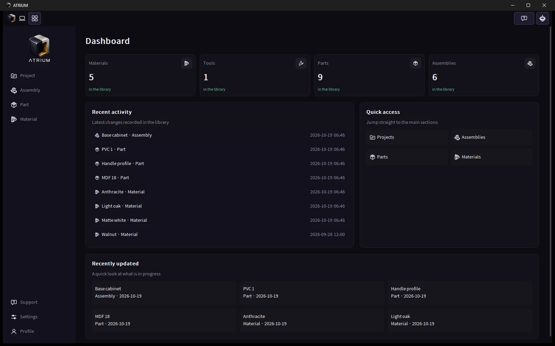
Task: Select Matte white Material activity row
Action: pos(220,220)
